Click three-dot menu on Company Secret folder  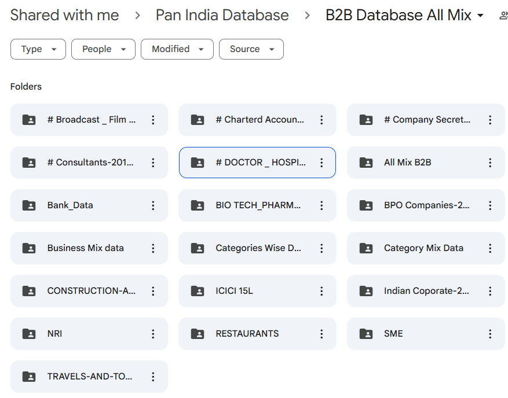click(490, 120)
